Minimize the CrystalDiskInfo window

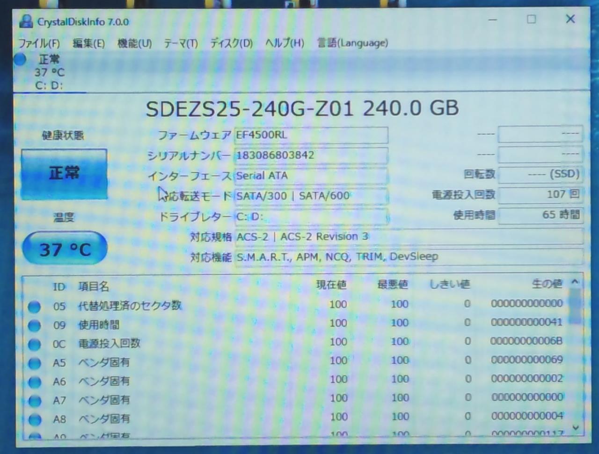click(492, 20)
